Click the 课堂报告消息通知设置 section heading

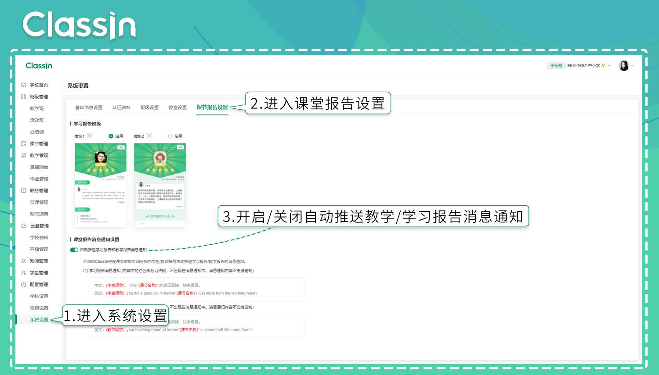[x=96, y=239]
